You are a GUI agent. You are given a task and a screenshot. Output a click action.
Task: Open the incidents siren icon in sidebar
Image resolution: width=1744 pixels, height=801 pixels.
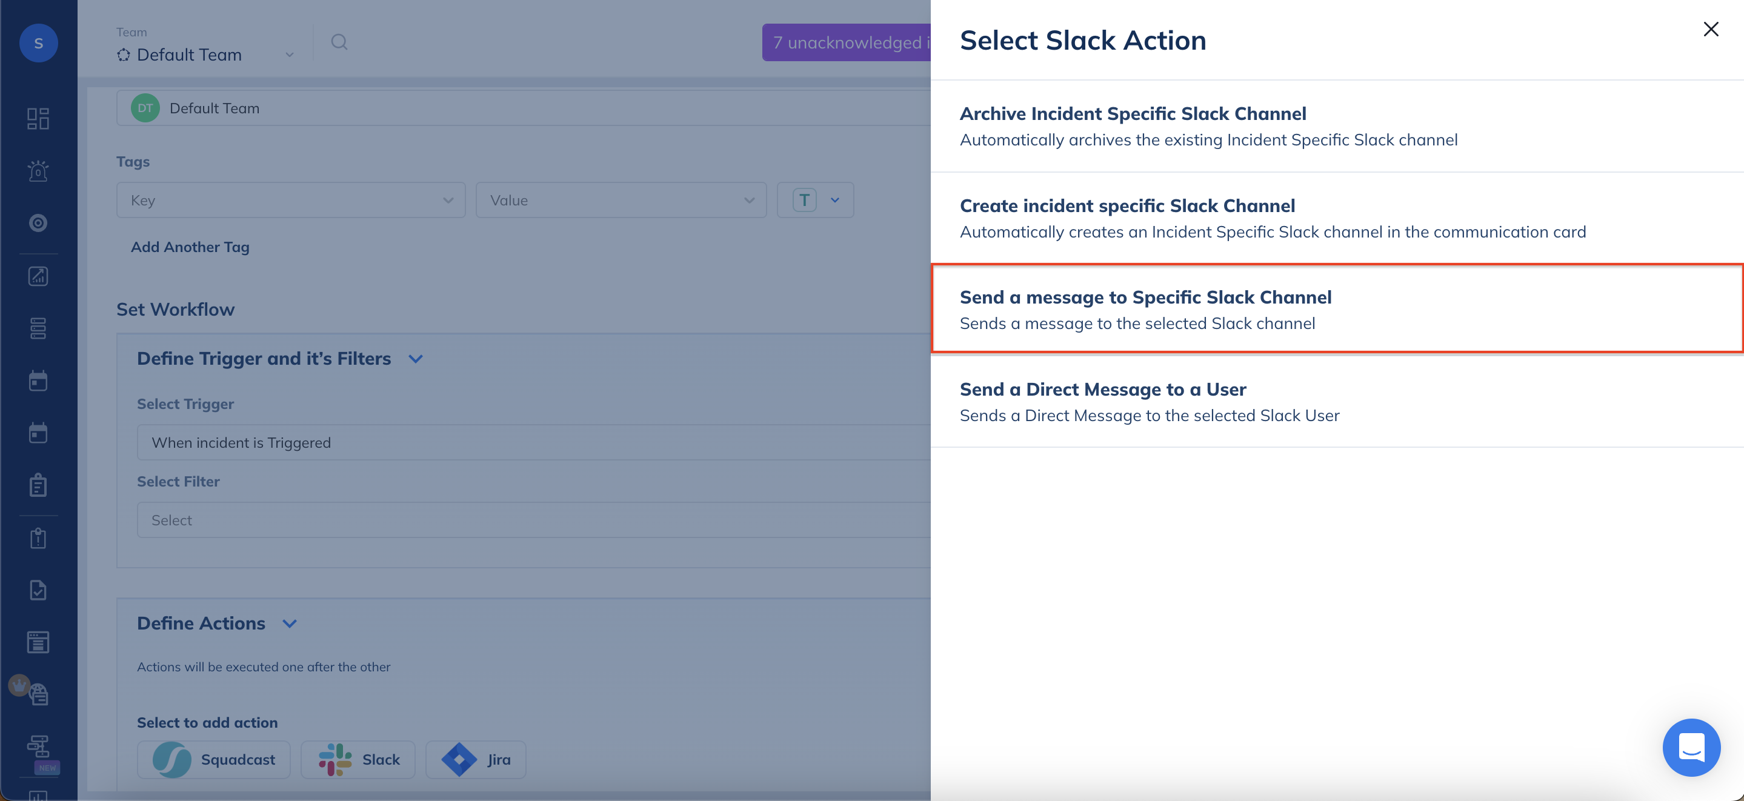[x=38, y=171]
